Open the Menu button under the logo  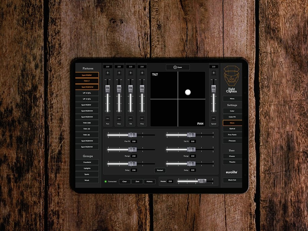tap(232, 99)
